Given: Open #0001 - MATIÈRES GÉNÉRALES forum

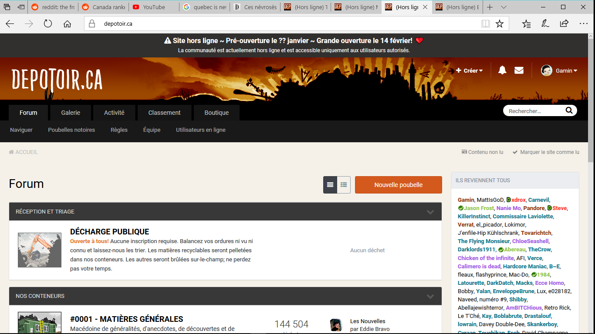Looking at the screenshot, I should [x=126, y=319].
